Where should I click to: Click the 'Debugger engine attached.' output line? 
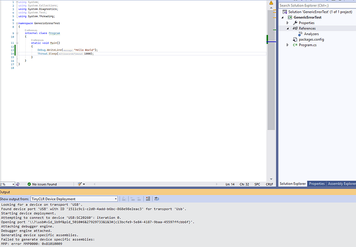(26, 231)
